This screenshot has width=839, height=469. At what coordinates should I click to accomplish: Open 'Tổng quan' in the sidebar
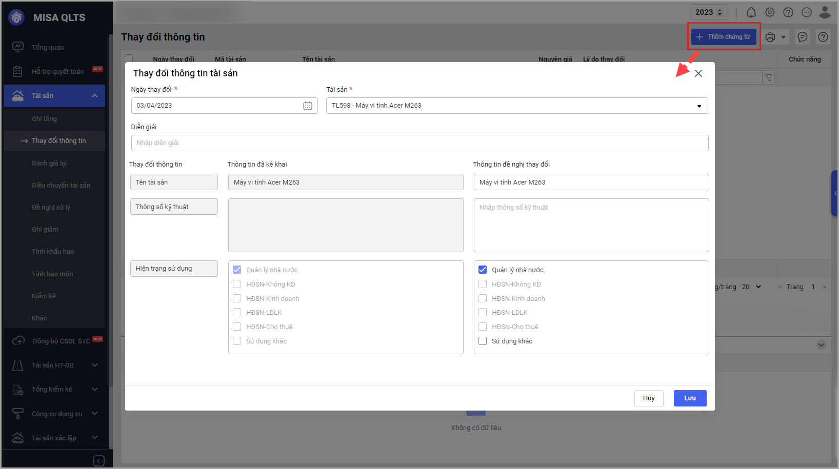[48, 47]
